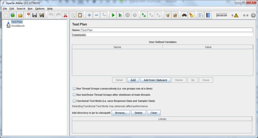Click the Save test plan as icon
The width and height of the screenshot is (258, 138).
click(42, 15)
